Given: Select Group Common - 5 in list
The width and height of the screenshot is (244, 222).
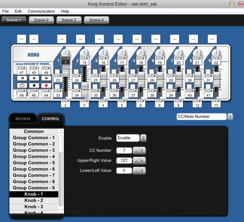Looking at the screenshot, I should coord(34,163).
